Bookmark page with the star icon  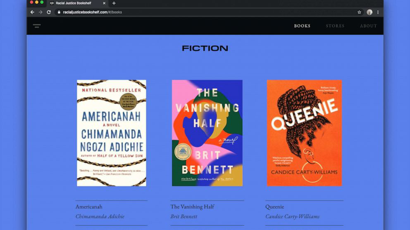(x=359, y=12)
